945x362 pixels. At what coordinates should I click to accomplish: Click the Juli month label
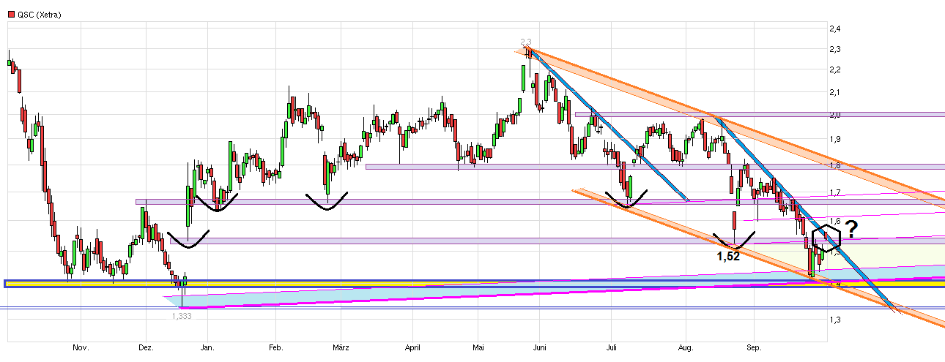[x=612, y=349]
